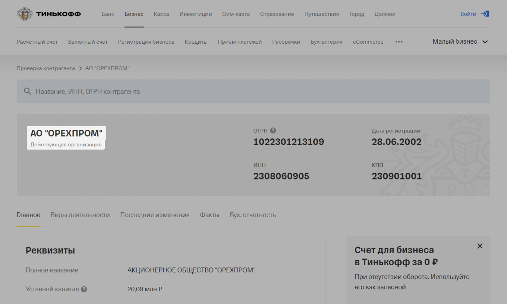Click the contractor search input field
This screenshot has width=507, height=304.
pyautogui.click(x=149, y=91)
